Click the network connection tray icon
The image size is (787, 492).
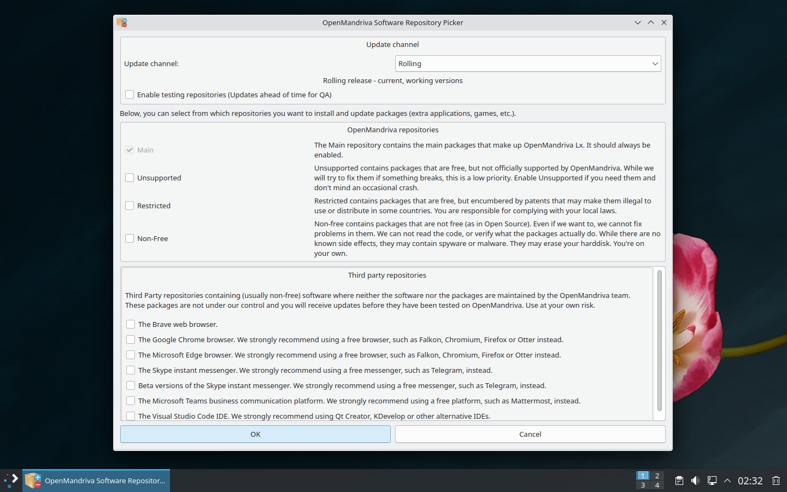(x=712, y=481)
